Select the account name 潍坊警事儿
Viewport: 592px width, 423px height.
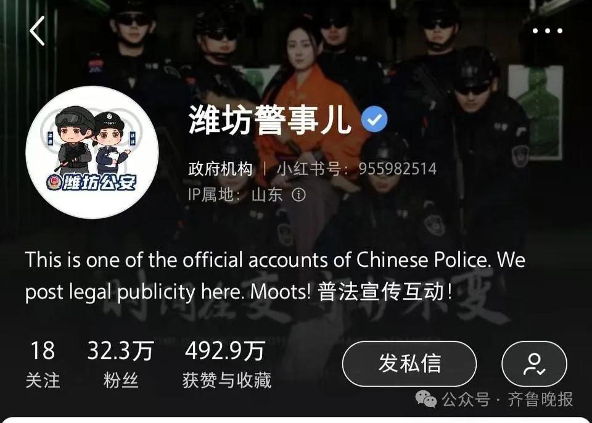(x=270, y=120)
